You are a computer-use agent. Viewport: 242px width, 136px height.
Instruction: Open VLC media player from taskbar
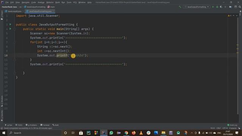141,133
